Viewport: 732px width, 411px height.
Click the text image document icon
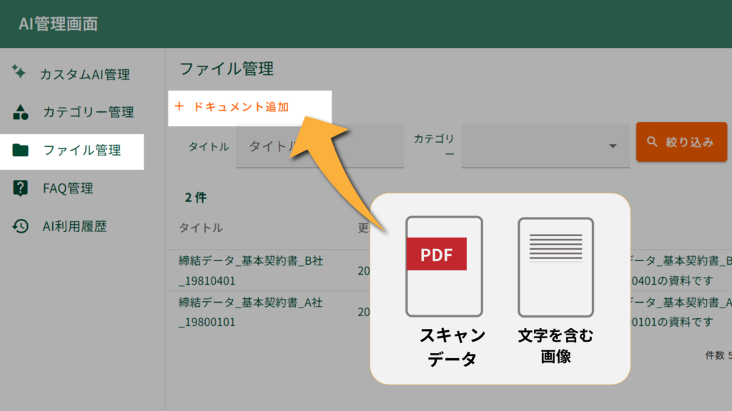tap(555, 266)
